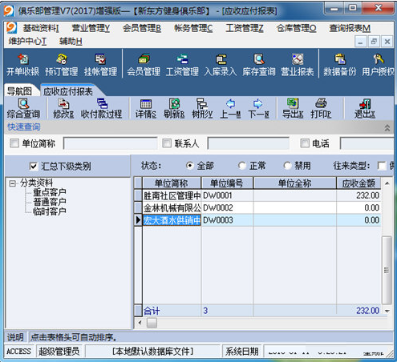Open 挂帐管理 toolbar icon
The image size is (397, 362).
[x=100, y=65]
